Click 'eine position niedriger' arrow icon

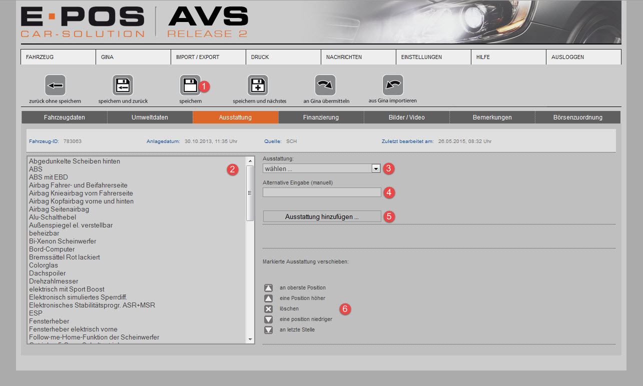pos(269,319)
